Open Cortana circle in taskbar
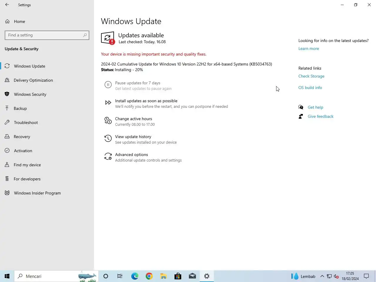The height and width of the screenshot is (282, 376). [106, 276]
